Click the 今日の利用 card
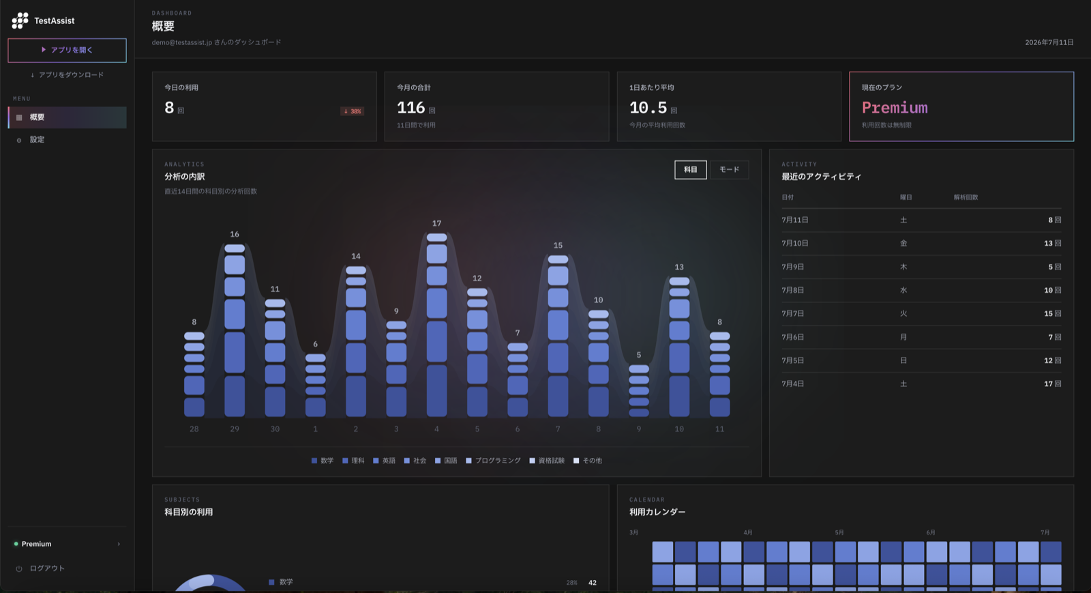Screen dimensions: 1091x593 [x=265, y=106]
